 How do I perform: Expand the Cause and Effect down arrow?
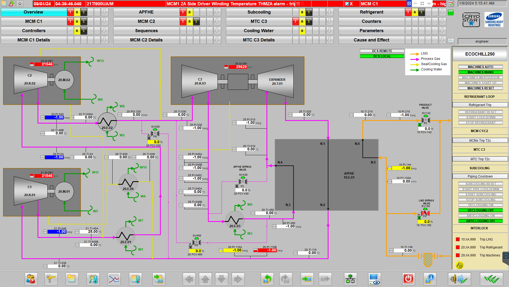[442, 40]
